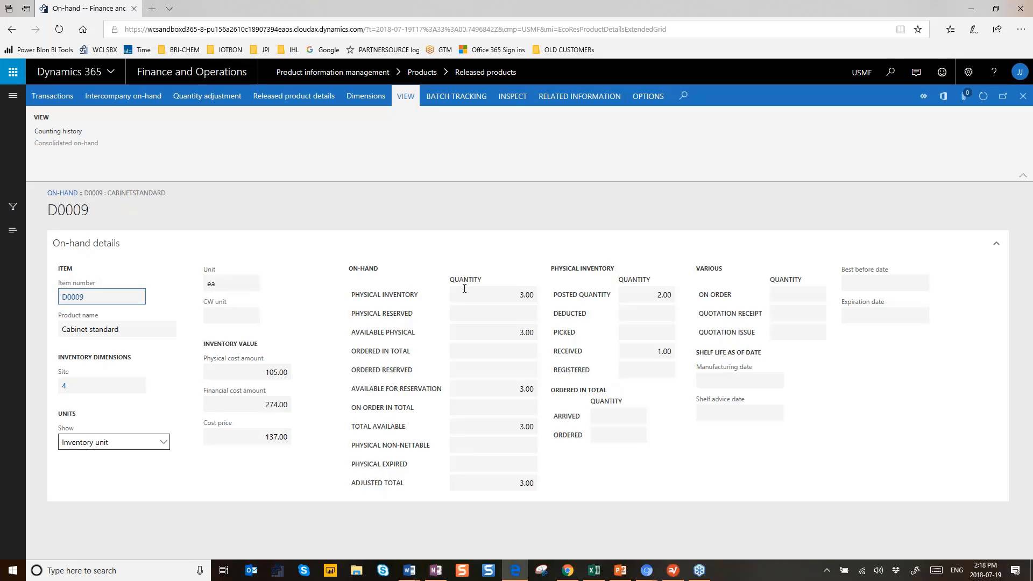Viewport: 1033px width, 581px height.
Task: Switch to the Batch tracking tab
Action: point(456,96)
